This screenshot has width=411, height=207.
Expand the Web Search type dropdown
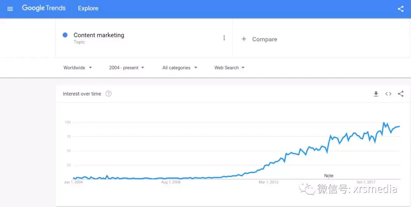229,68
